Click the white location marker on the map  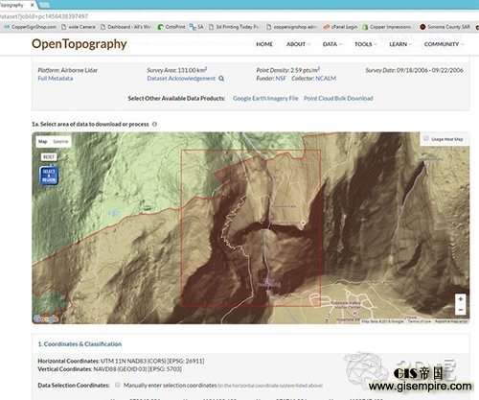[303, 223]
